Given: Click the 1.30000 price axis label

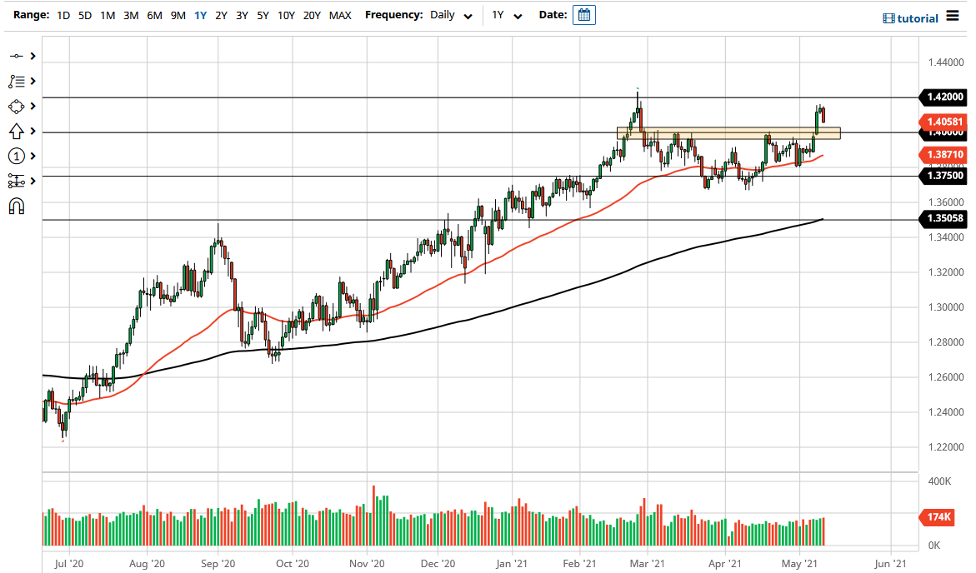Looking at the screenshot, I should [x=945, y=307].
